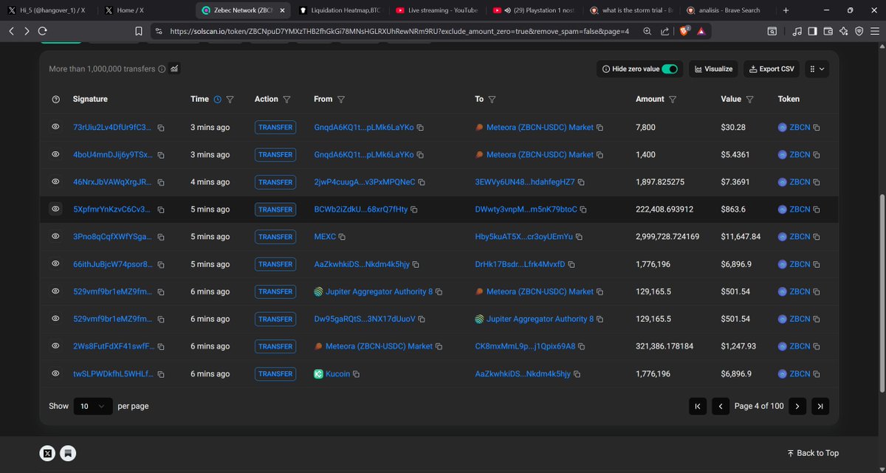Viewport: 886px width, 473px height.
Task: Open signature 3Pno8qCqfXWfYSga link
Action: 113,237
